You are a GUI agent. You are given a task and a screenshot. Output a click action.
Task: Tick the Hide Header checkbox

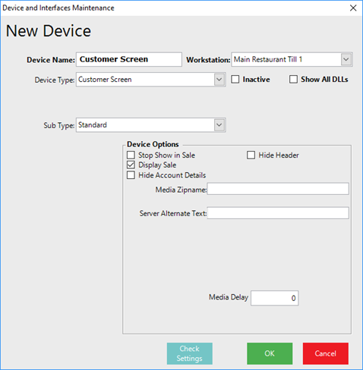tap(251, 155)
